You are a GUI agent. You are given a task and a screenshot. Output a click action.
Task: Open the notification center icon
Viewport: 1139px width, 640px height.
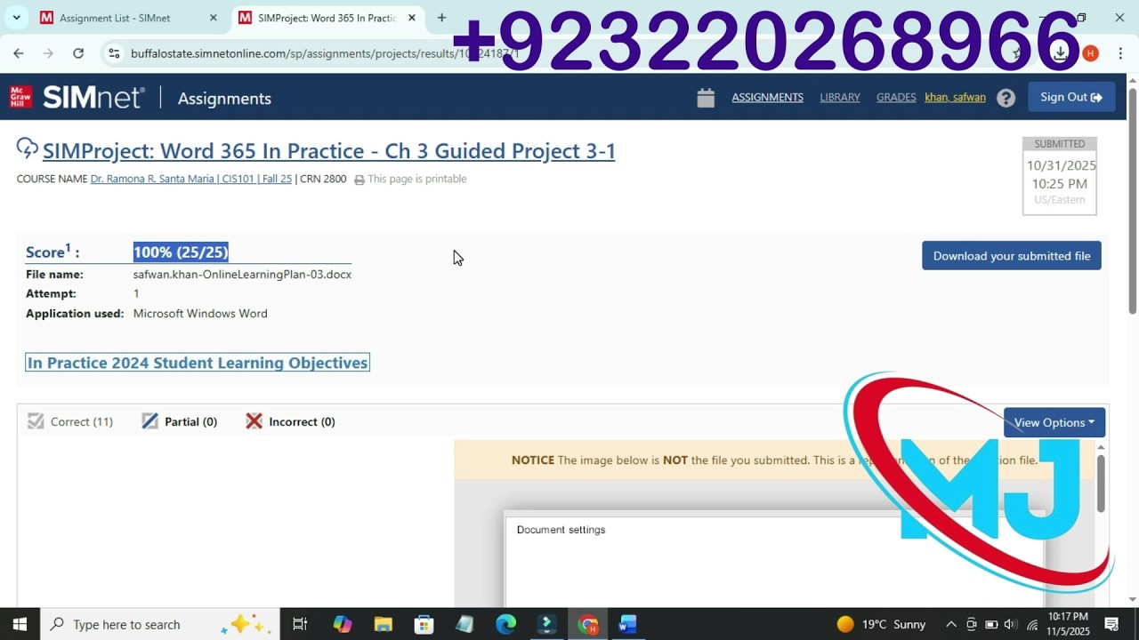click(1111, 624)
